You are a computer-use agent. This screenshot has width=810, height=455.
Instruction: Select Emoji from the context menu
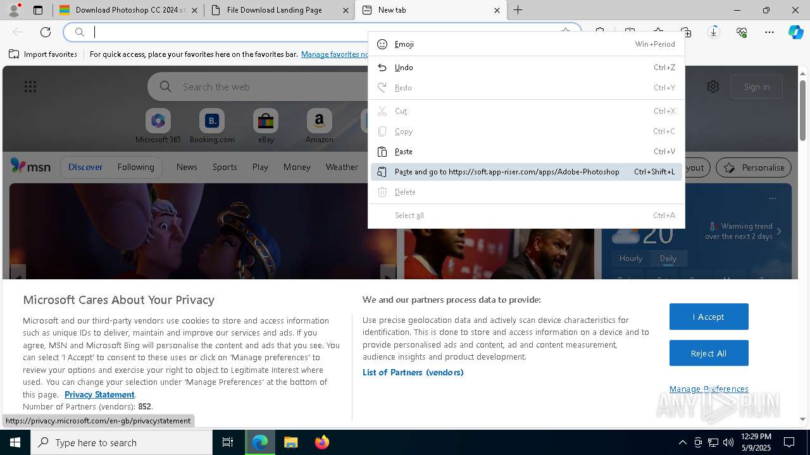[x=526, y=44]
